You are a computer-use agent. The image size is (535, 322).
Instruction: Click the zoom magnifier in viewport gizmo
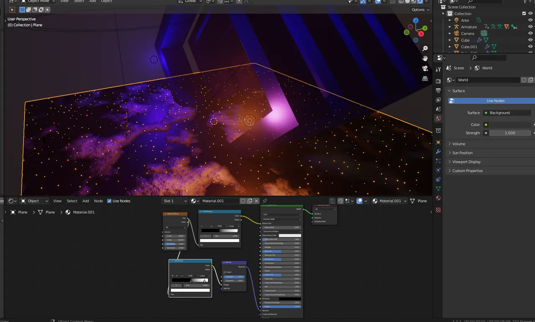(x=425, y=49)
